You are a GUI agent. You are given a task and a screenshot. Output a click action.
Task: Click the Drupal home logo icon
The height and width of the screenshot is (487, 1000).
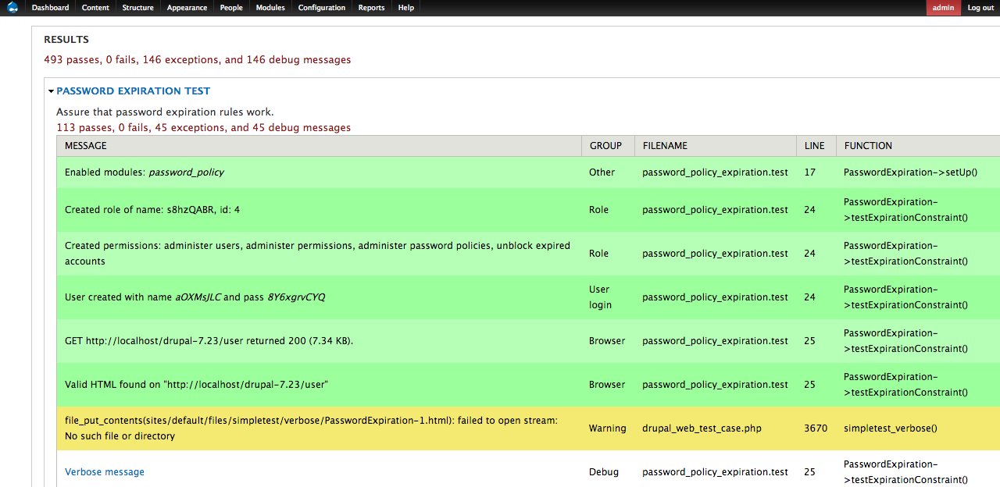(12, 8)
